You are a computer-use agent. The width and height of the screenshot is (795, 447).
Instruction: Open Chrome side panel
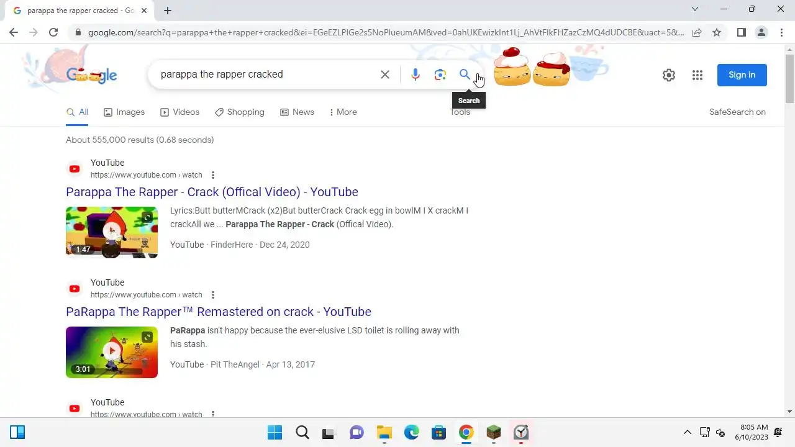tap(742, 32)
